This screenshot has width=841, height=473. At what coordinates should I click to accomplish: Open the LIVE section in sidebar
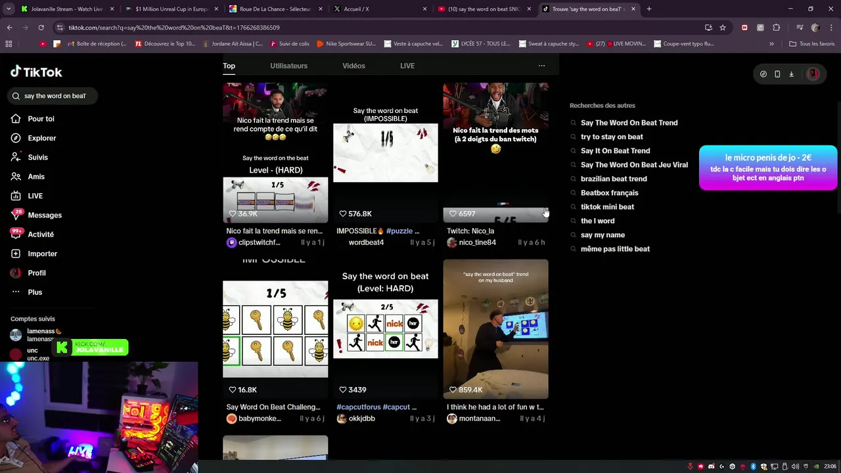pyautogui.click(x=27, y=196)
